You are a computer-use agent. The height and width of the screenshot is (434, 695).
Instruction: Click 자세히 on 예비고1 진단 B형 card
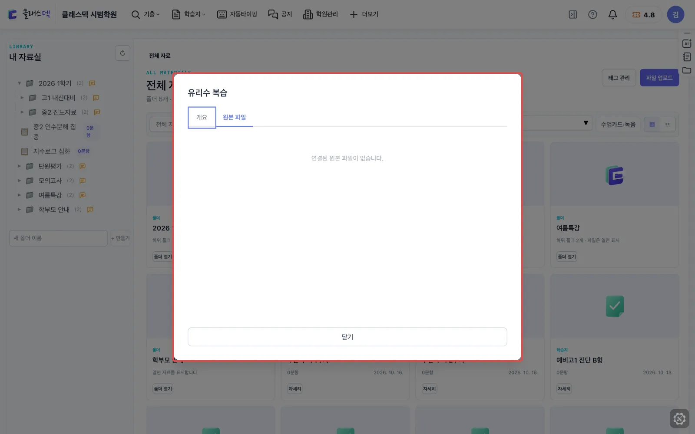(564, 389)
